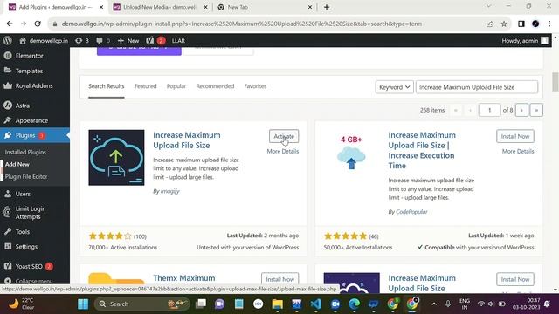Click the taskbar Search box
559x314 pixels.
tap(141, 304)
